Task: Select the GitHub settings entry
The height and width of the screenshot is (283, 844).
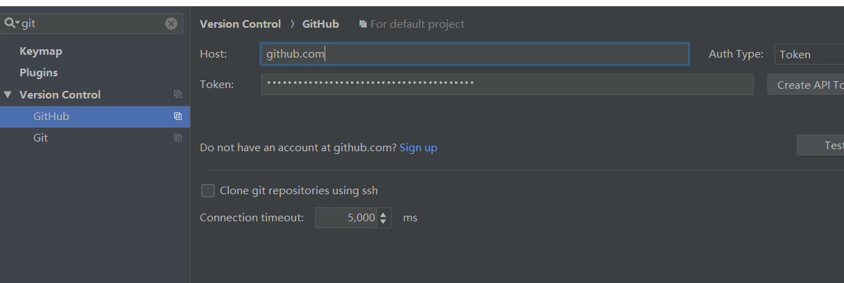Action: 51,117
